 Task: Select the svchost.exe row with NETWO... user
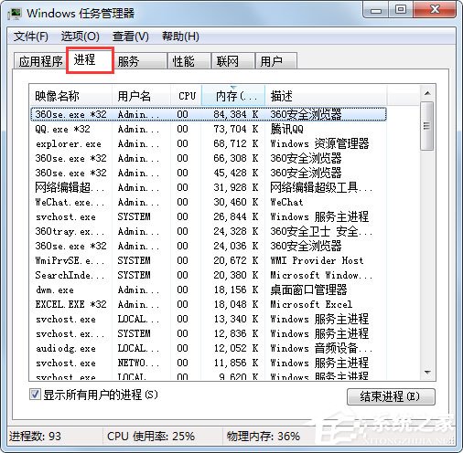tap(209, 363)
